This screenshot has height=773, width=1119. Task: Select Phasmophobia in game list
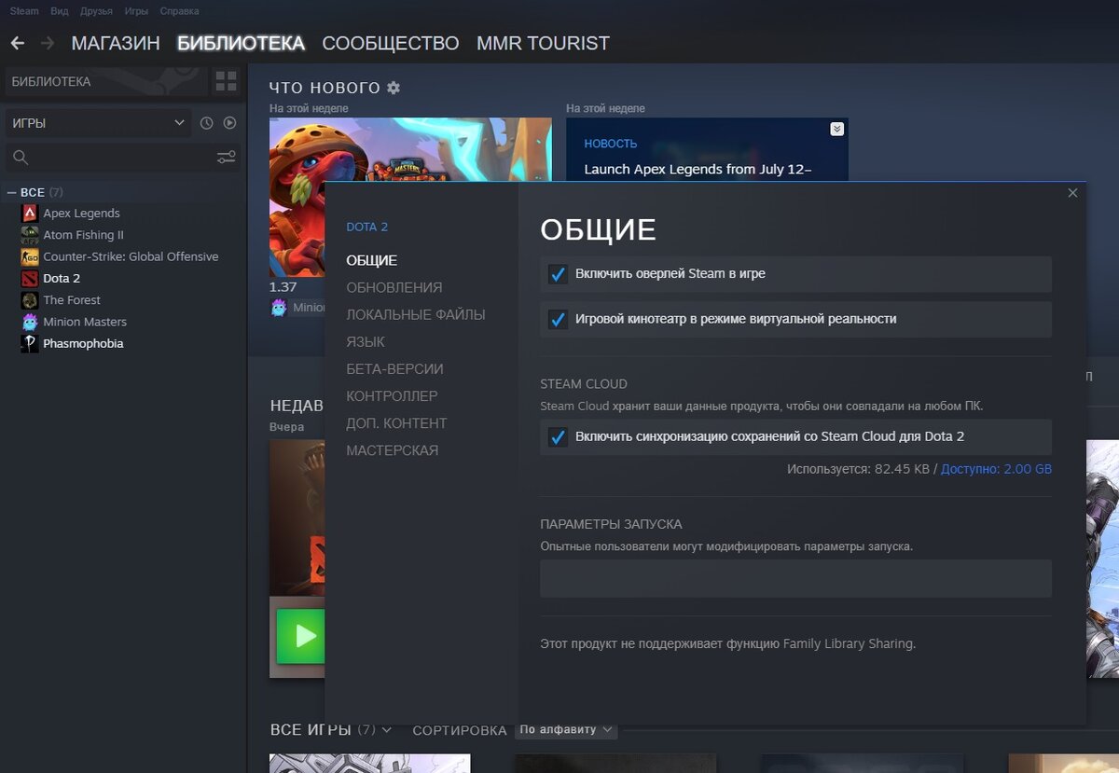pos(83,344)
